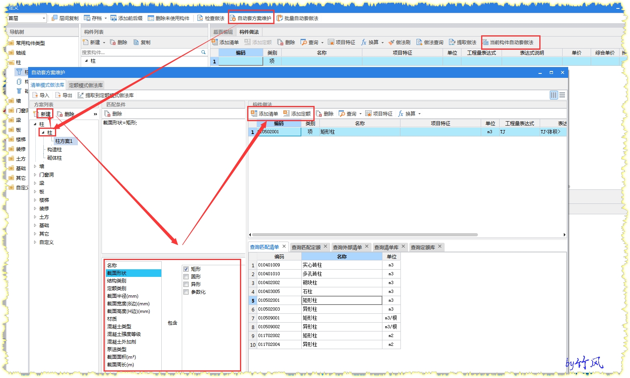Select 常用构件类型 in 导航树
The height and width of the screenshot is (378, 630).
pos(30,43)
